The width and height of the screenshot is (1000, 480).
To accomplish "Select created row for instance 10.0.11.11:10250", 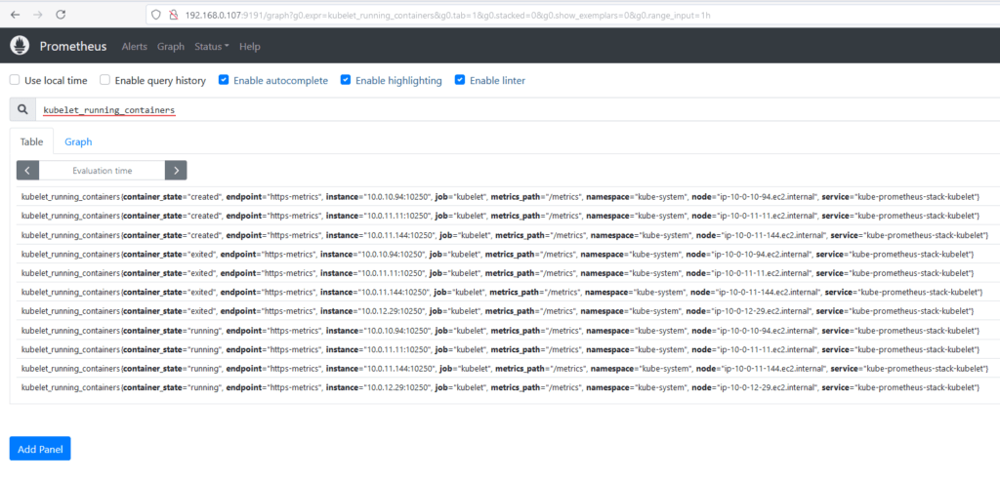I will tap(507, 216).
